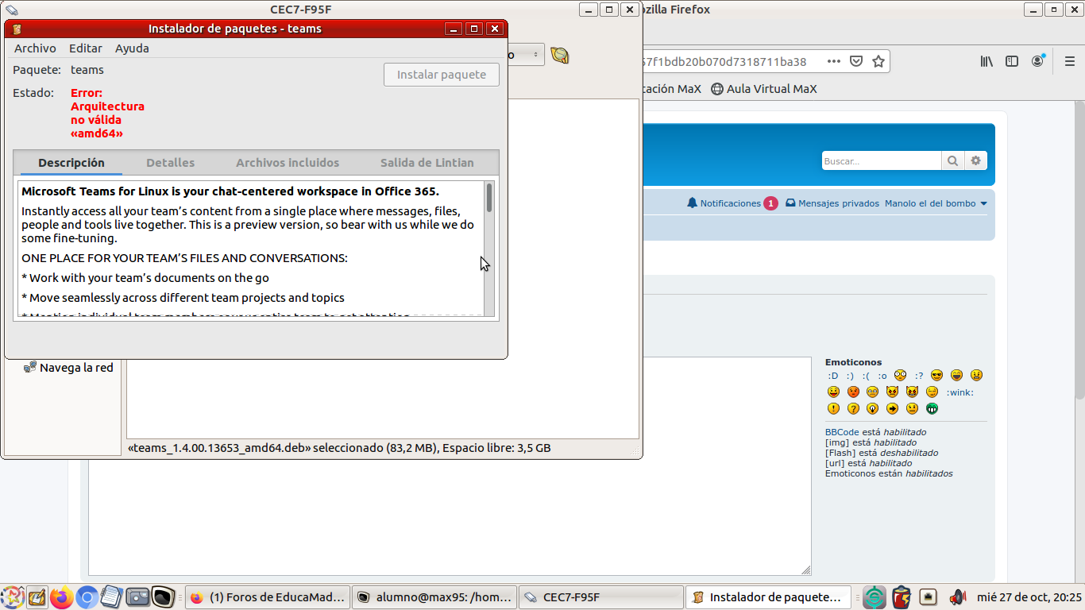
Task: Launch Chromium from the taskbar launcher
Action: (87, 596)
